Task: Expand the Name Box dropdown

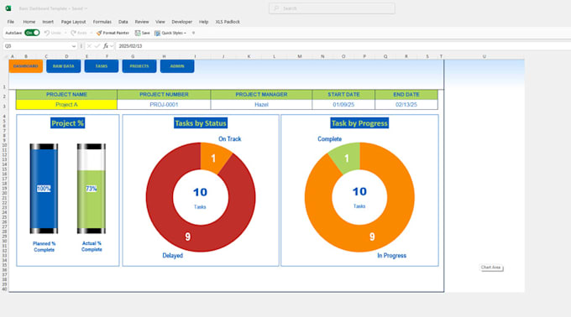Action: coord(74,46)
